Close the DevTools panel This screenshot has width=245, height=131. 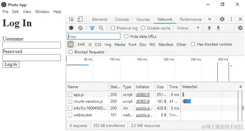(240, 19)
